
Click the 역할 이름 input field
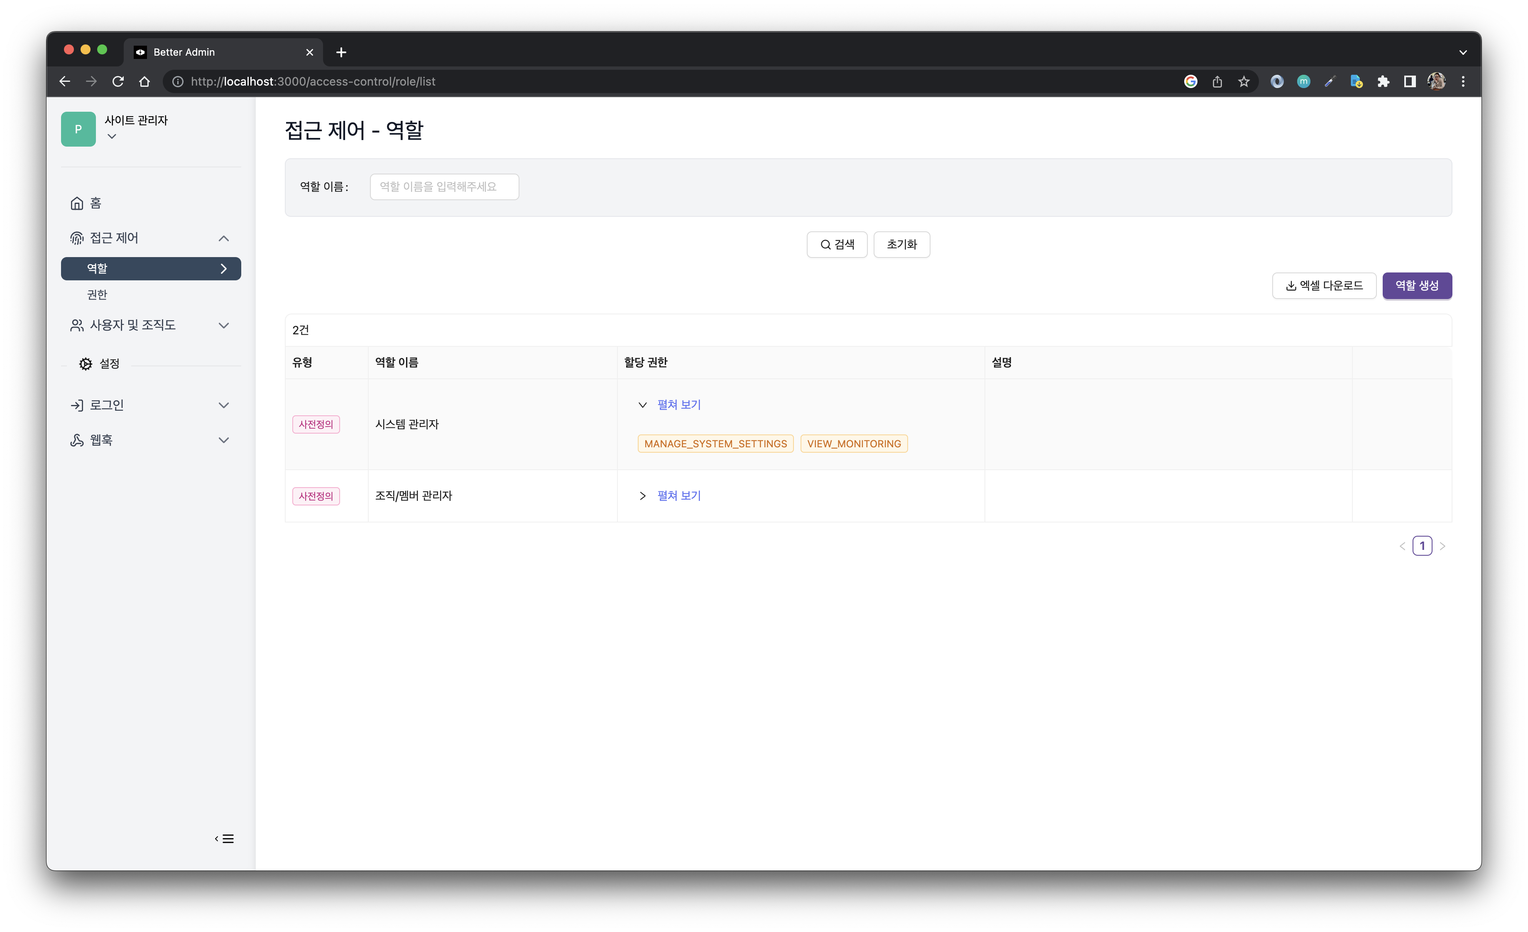(444, 186)
